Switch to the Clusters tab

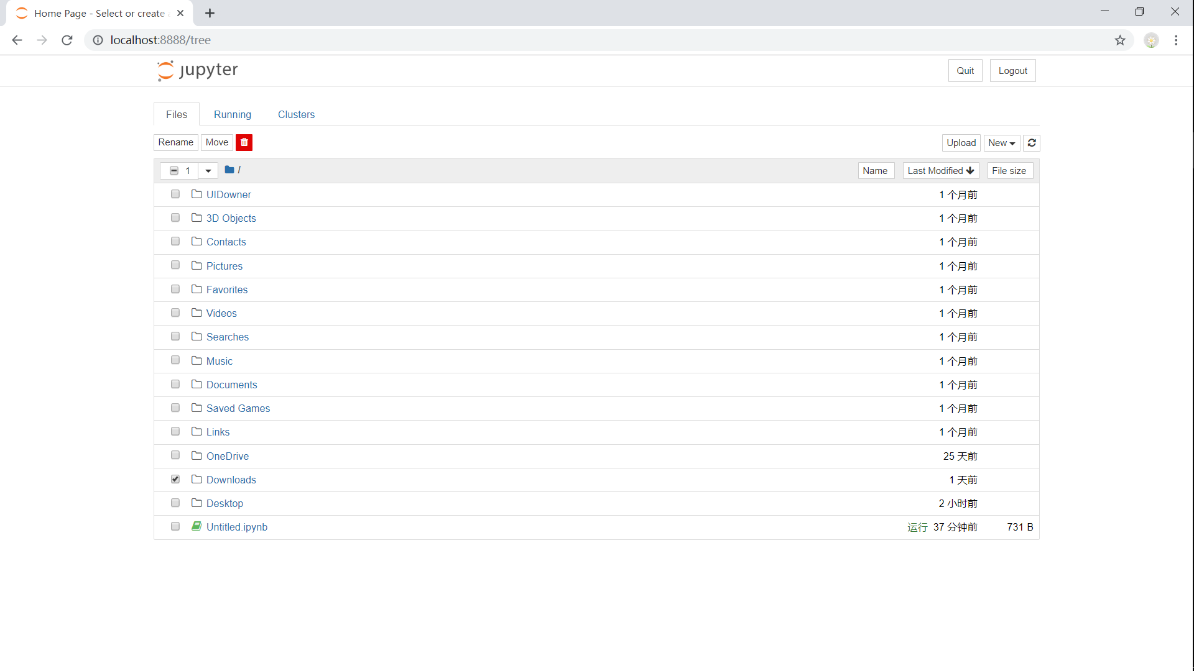pos(296,114)
